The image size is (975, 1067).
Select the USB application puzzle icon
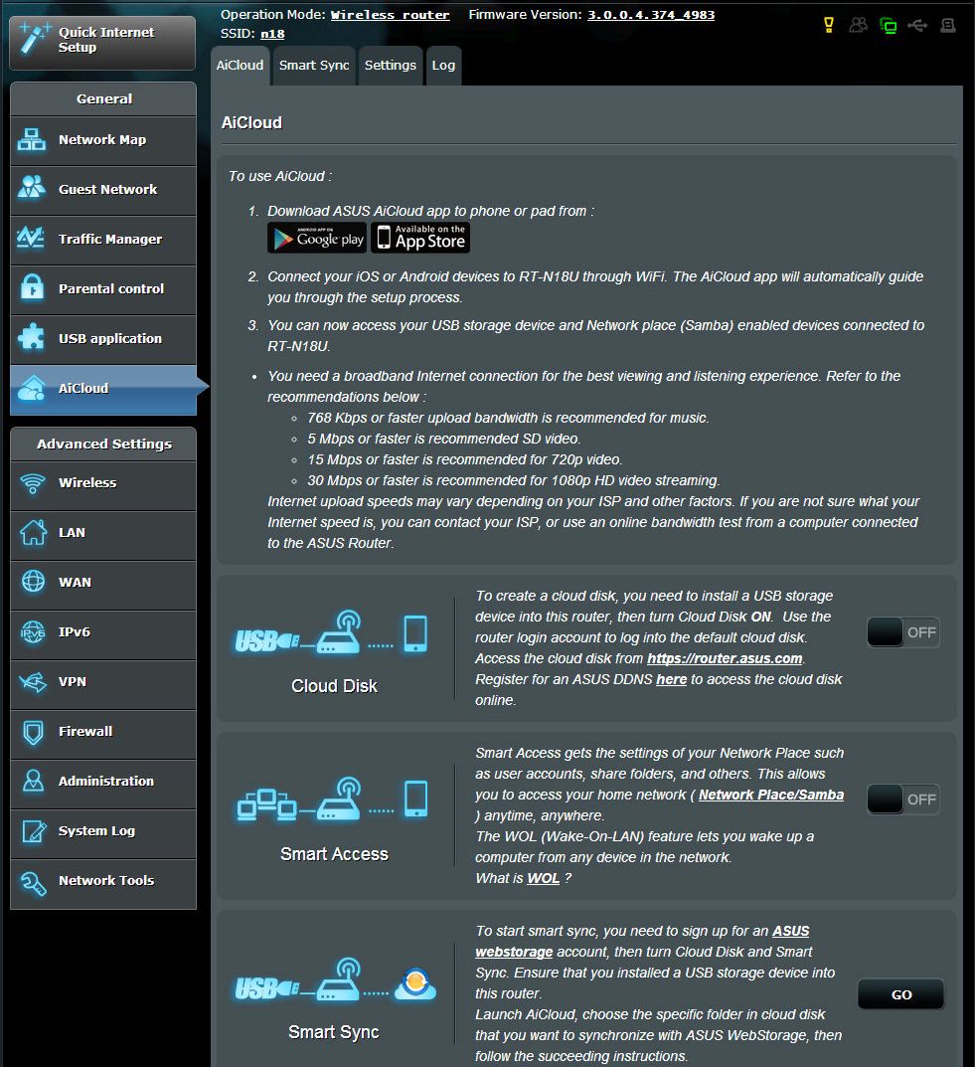pos(32,339)
